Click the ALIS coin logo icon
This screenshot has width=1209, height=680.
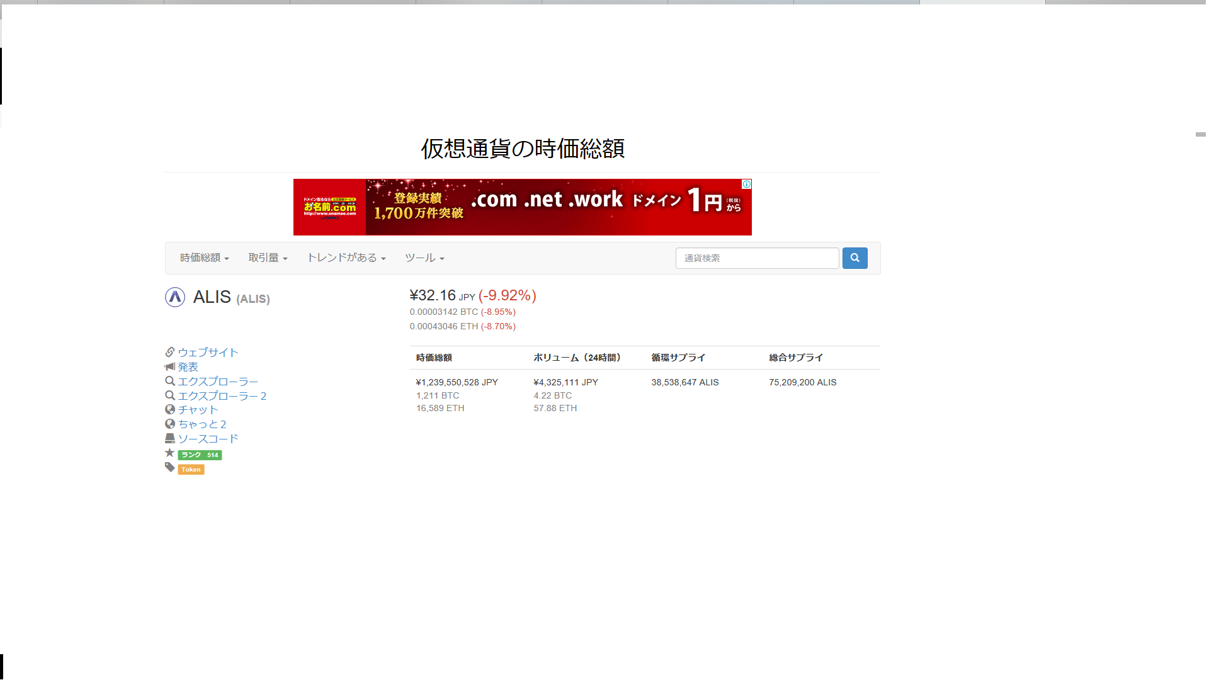pos(175,297)
